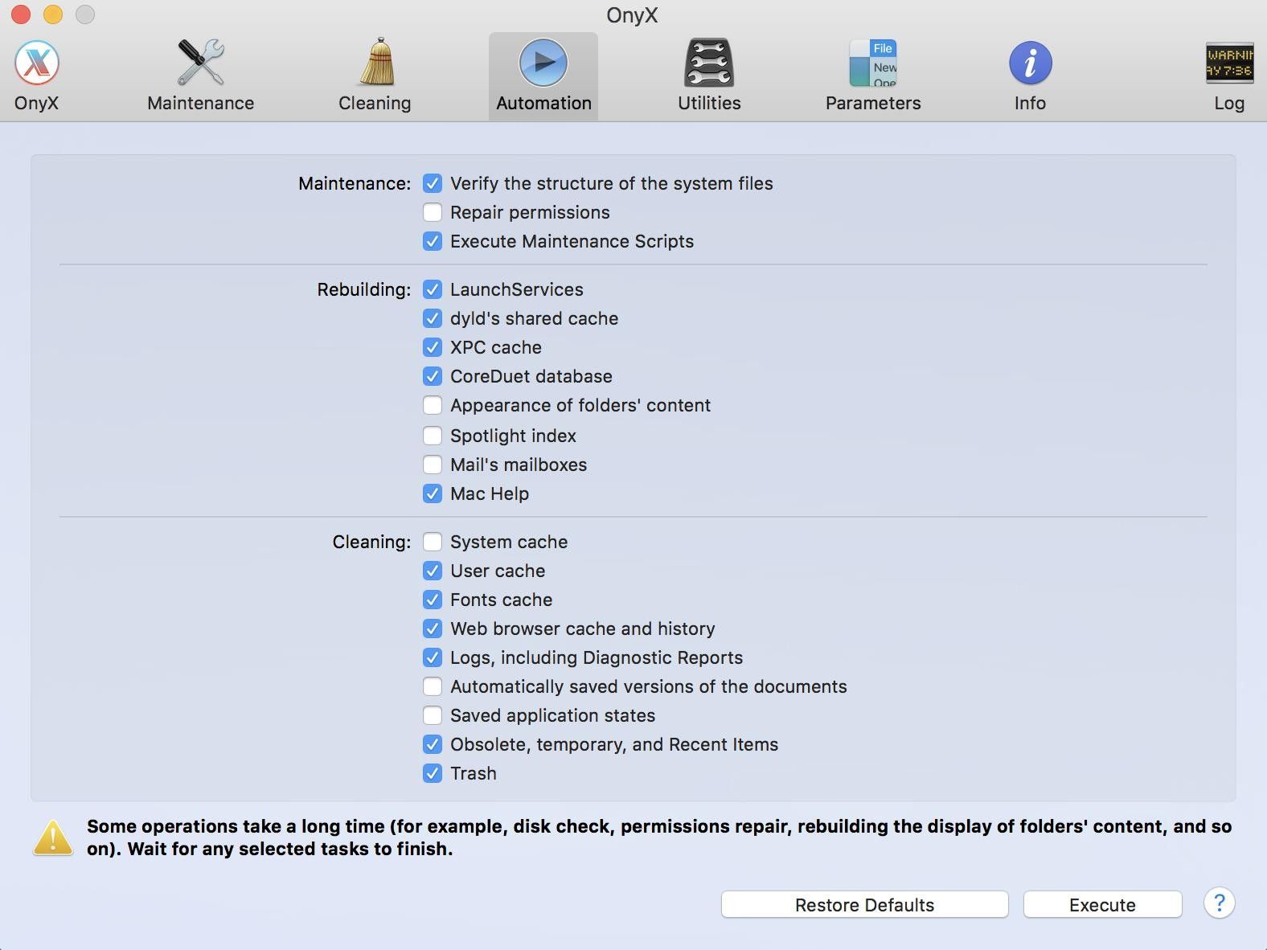Screen dimensions: 1267x950
Task: Select the Cleaning broom icon
Action: click(x=375, y=63)
